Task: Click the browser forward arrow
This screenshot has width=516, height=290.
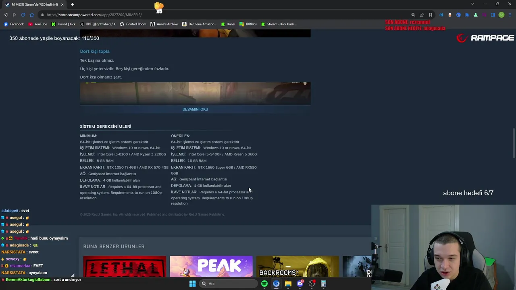Action: point(15,15)
